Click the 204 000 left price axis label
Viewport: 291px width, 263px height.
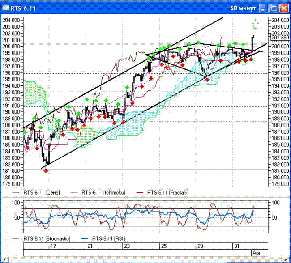(x=11, y=20)
